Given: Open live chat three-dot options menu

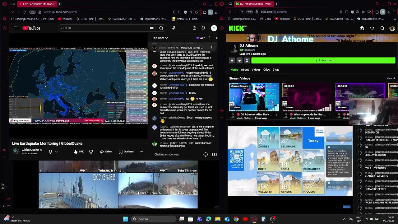Looking at the screenshot, I should click(210, 38).
